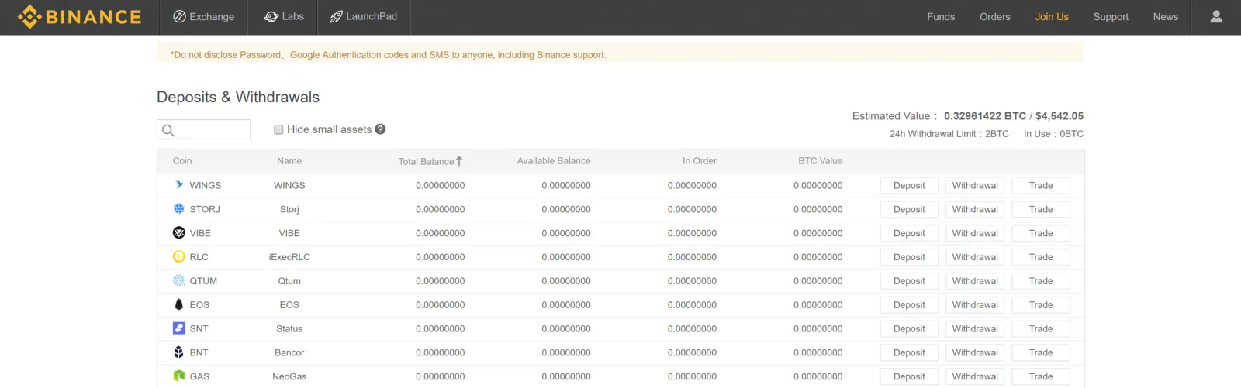1241x388 pixels.
Task: Open the Join Us link
Action: click(1052, 17)
